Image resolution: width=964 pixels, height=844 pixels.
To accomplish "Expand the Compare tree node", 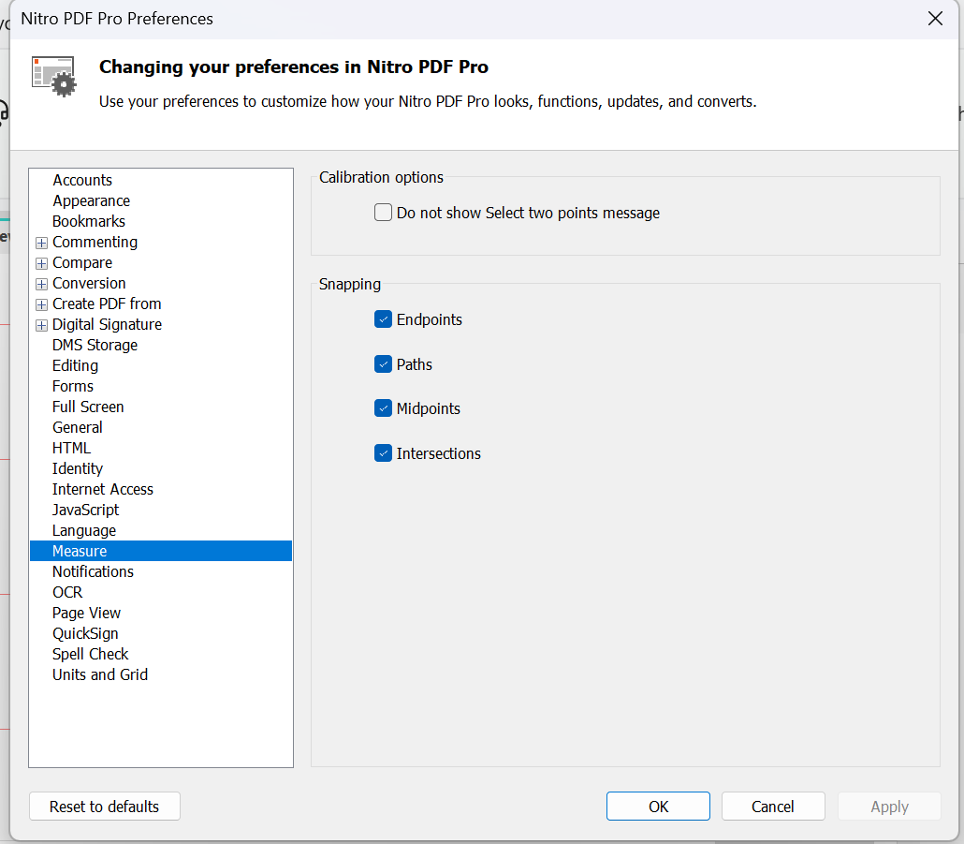I will [41, 263].
